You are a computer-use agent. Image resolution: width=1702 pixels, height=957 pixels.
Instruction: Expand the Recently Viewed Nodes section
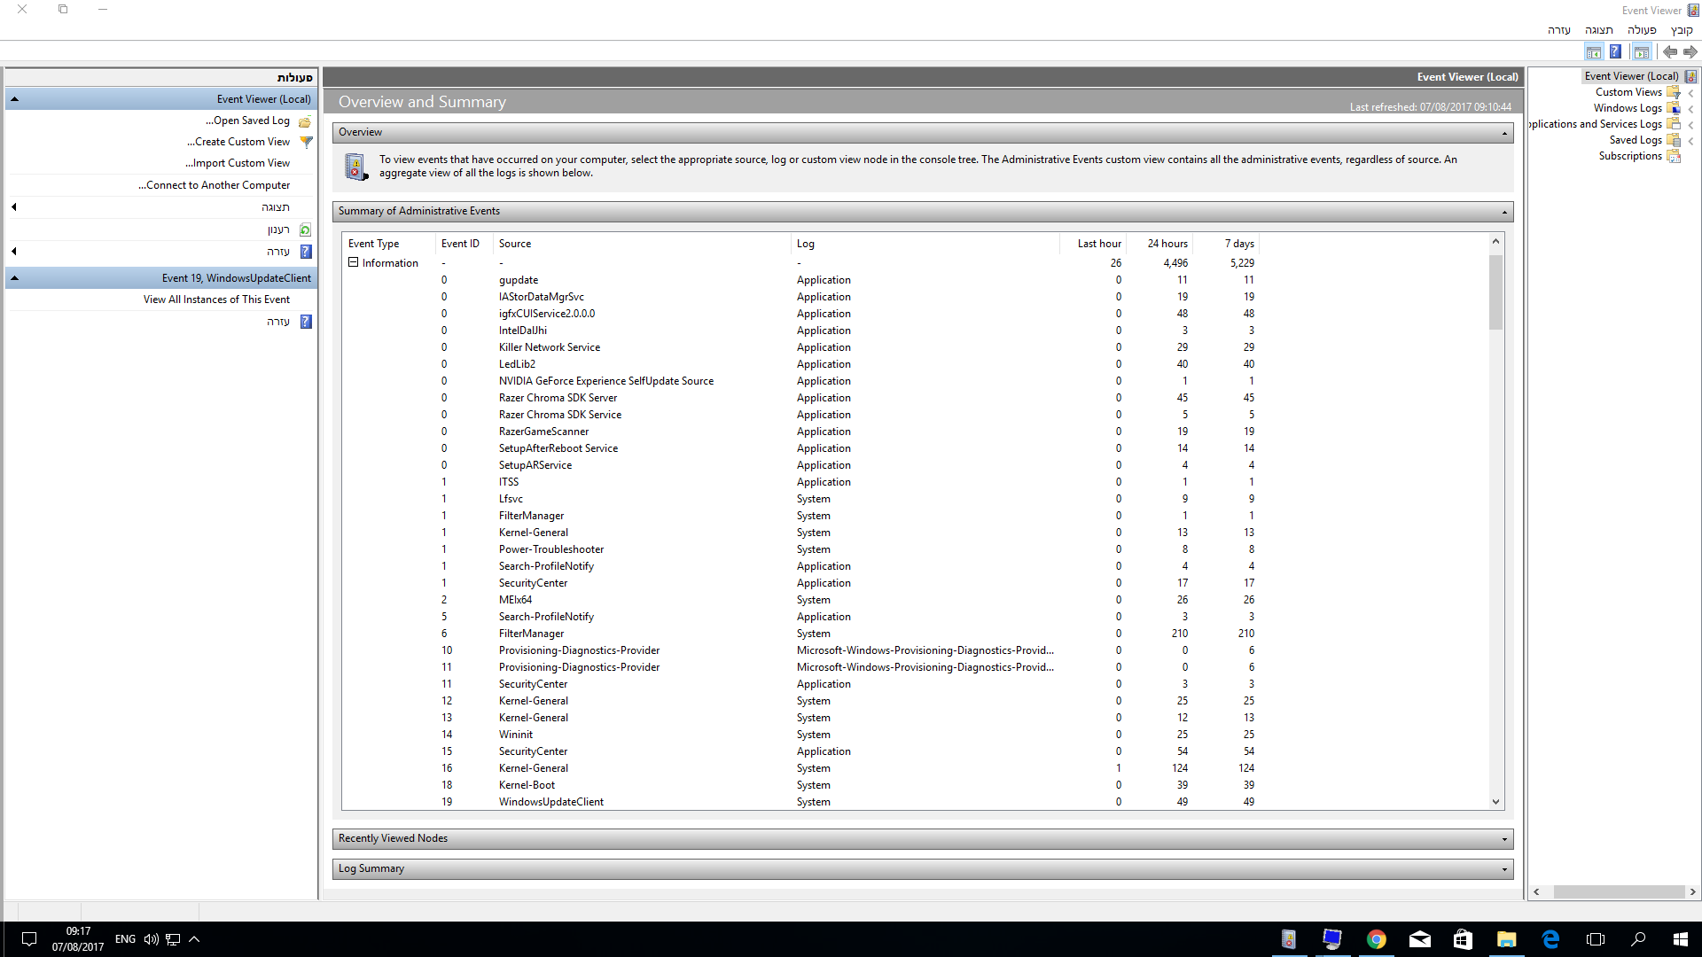pyautogui.click(x=1504, y=839)
